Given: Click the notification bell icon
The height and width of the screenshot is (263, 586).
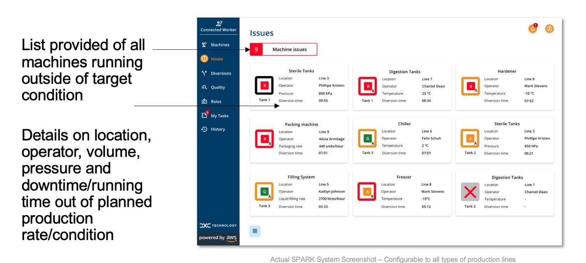Looking at the screenshot, I should pos(532,29).
